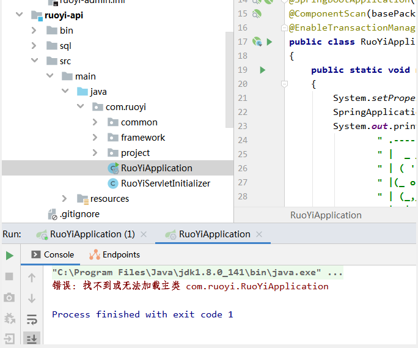
Task: Click the resources folder icon
Action: 82,199
